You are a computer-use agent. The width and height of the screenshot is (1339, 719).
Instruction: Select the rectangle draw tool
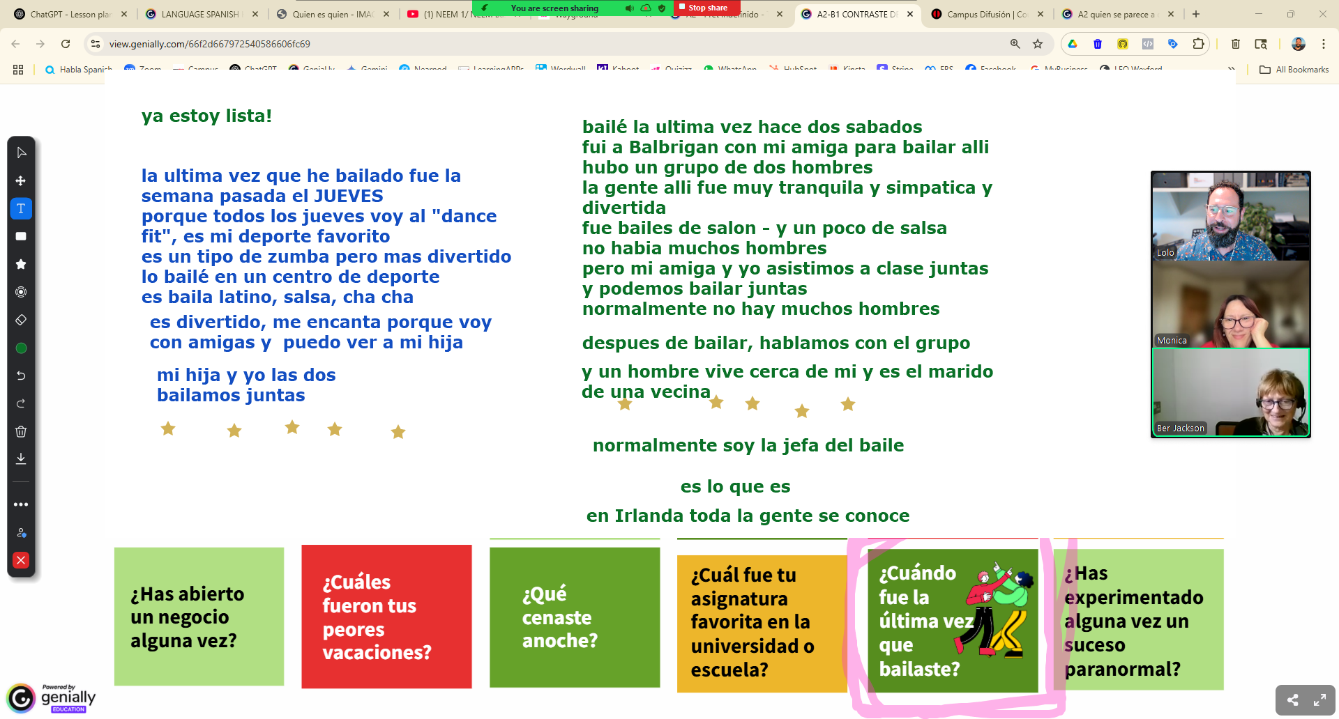21,236
